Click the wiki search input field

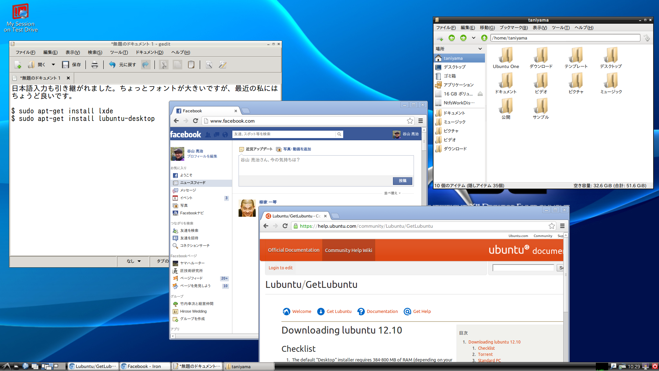coord(523,268)
